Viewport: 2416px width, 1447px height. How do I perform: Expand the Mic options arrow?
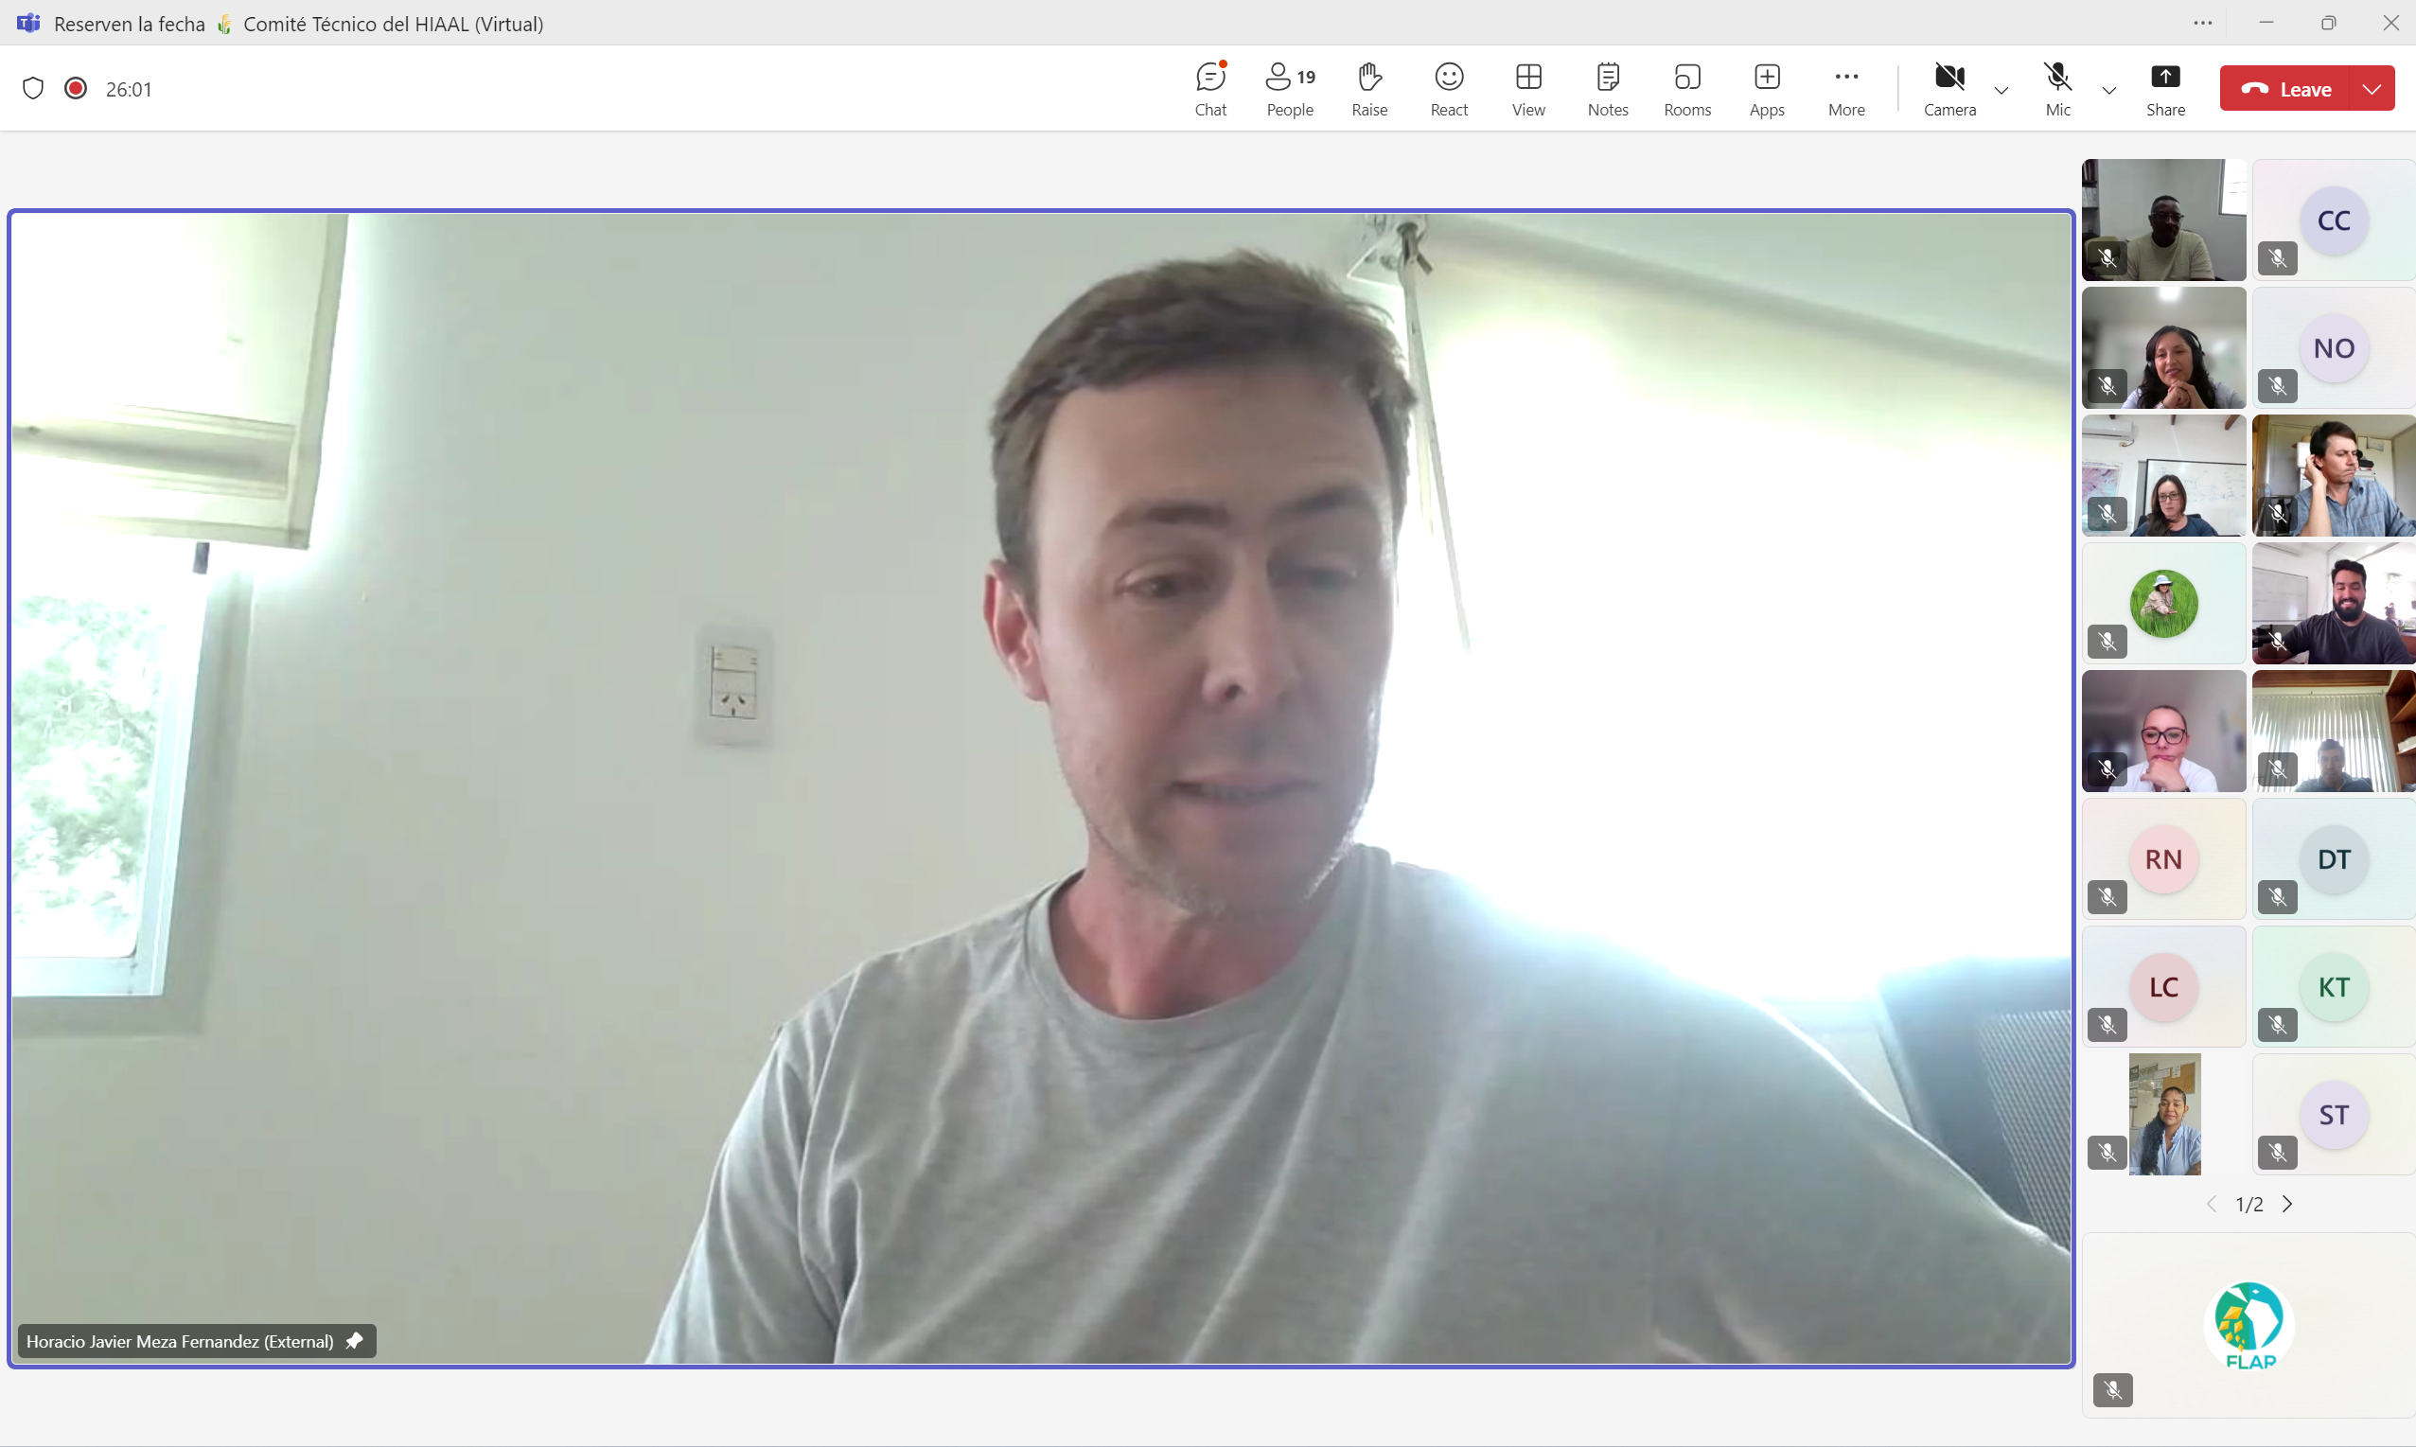tap(2107, 90)
